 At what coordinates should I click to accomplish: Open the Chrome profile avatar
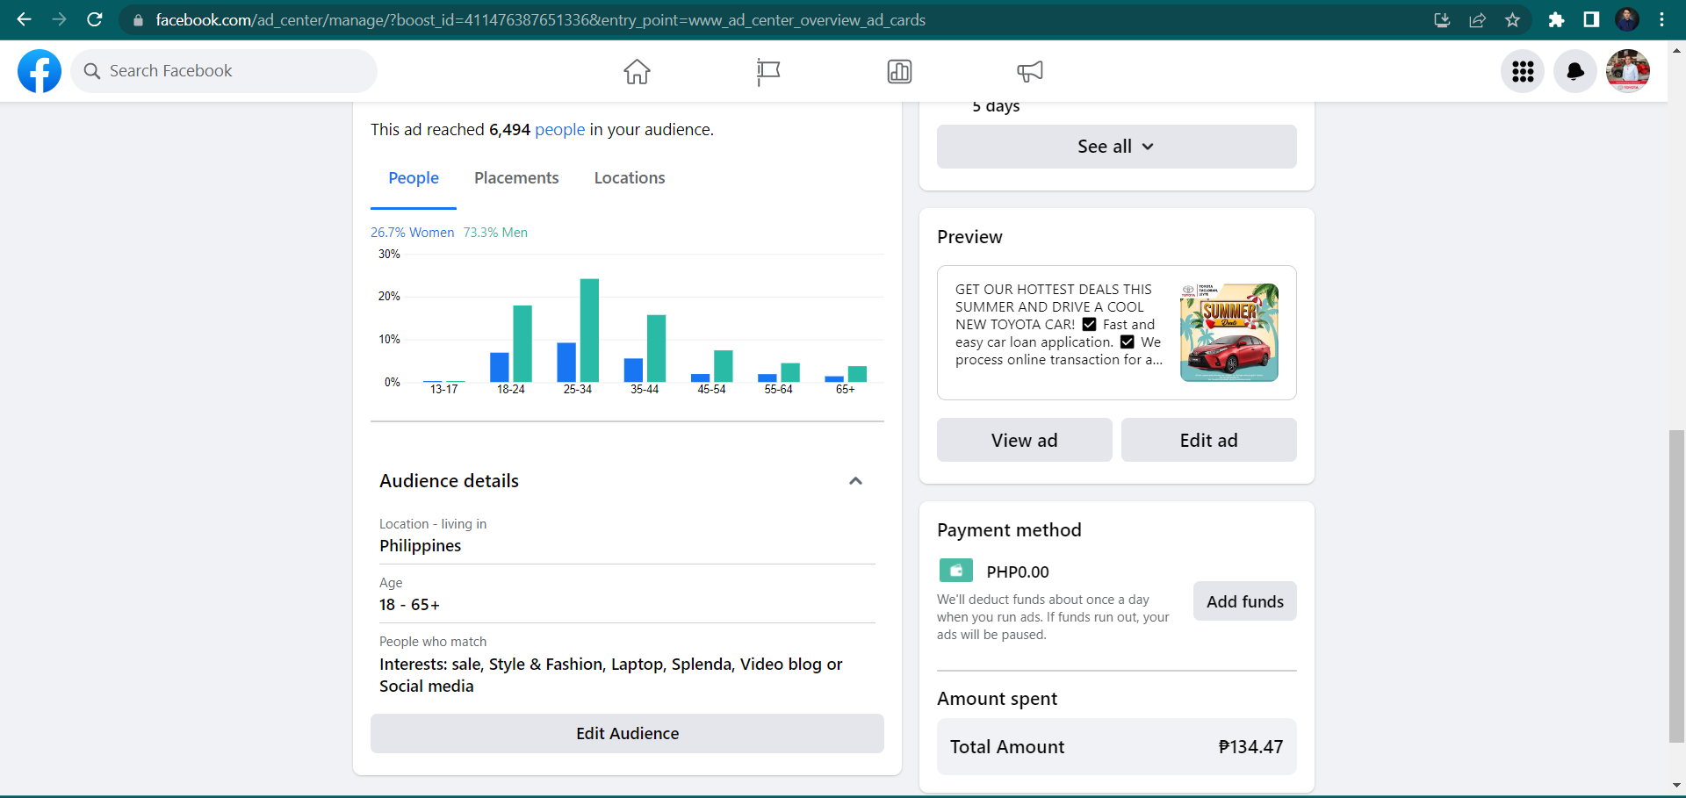[1627, 20]
